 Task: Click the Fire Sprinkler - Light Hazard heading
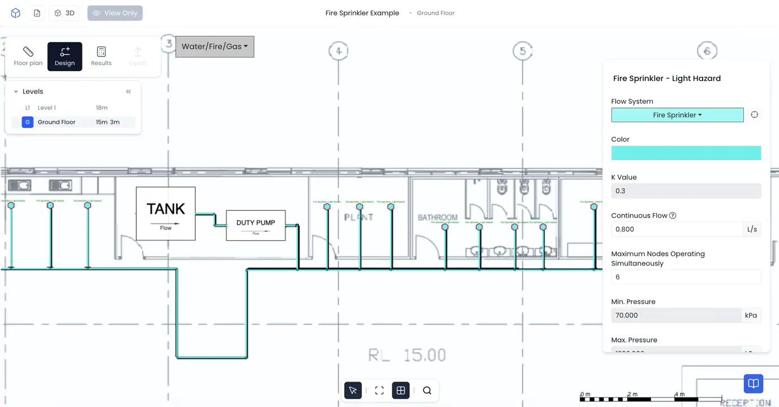[667, 79]
